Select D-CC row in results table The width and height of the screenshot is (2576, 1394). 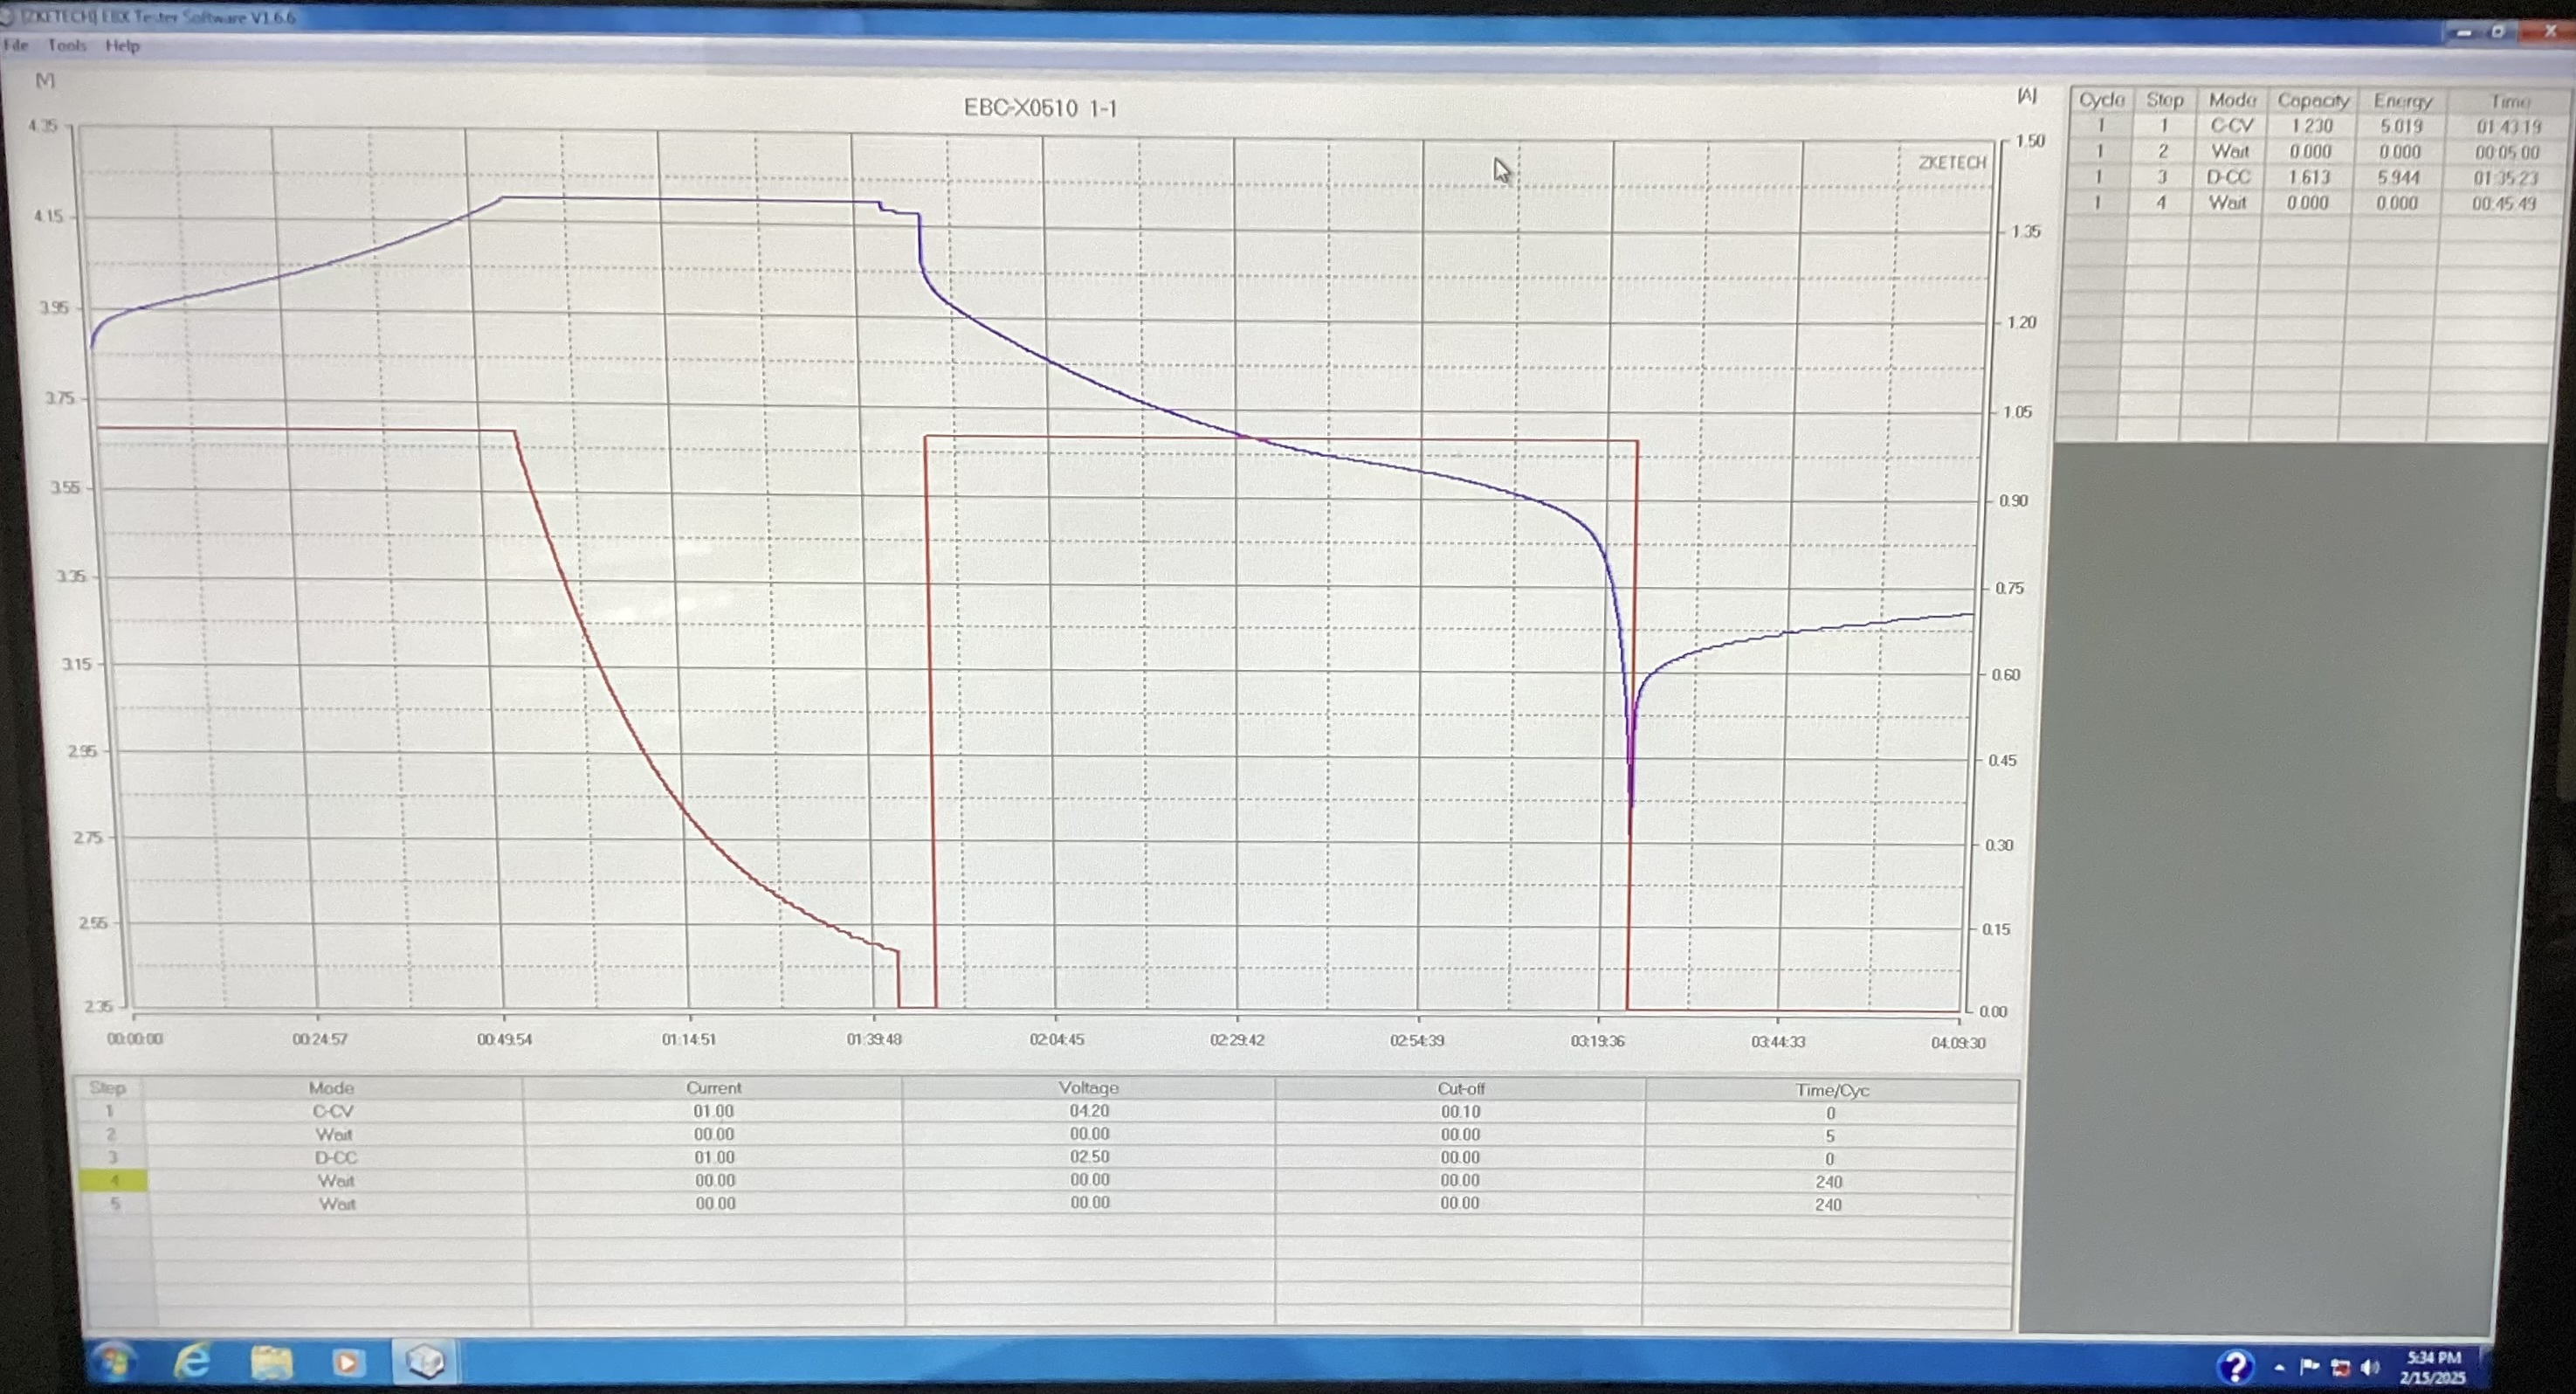2228,177
